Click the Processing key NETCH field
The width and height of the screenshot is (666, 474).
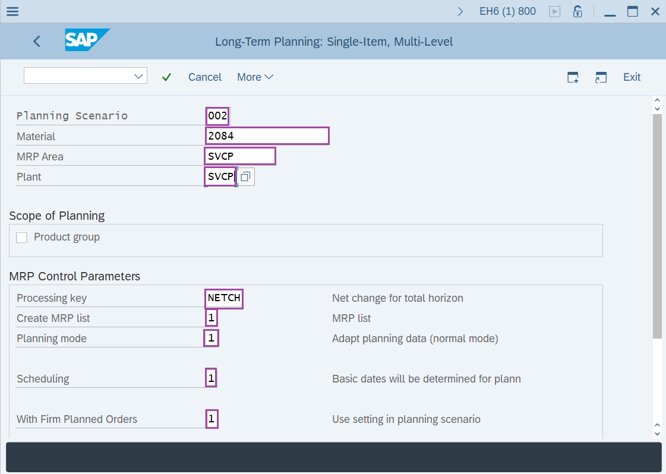click(223, 298)
